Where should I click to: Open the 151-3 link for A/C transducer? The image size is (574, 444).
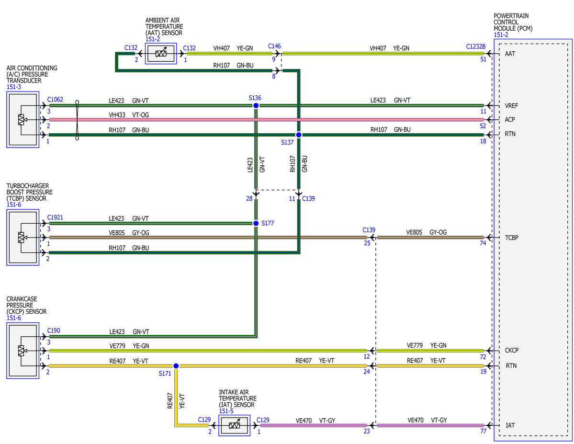click(x=13, y=87)
